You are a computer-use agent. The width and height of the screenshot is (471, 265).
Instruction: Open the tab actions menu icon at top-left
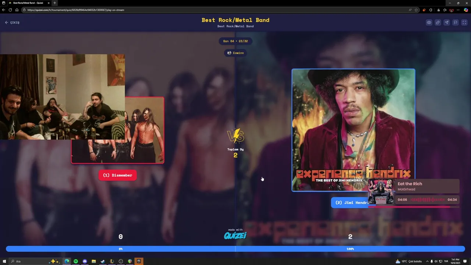click(3, 3)
